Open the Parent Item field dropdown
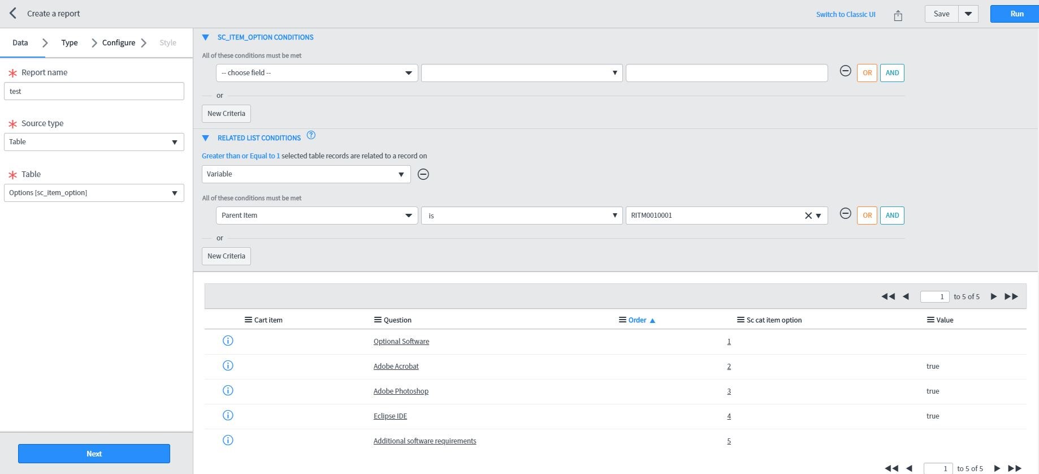1039x474 pixels. (x=317, y=216)
